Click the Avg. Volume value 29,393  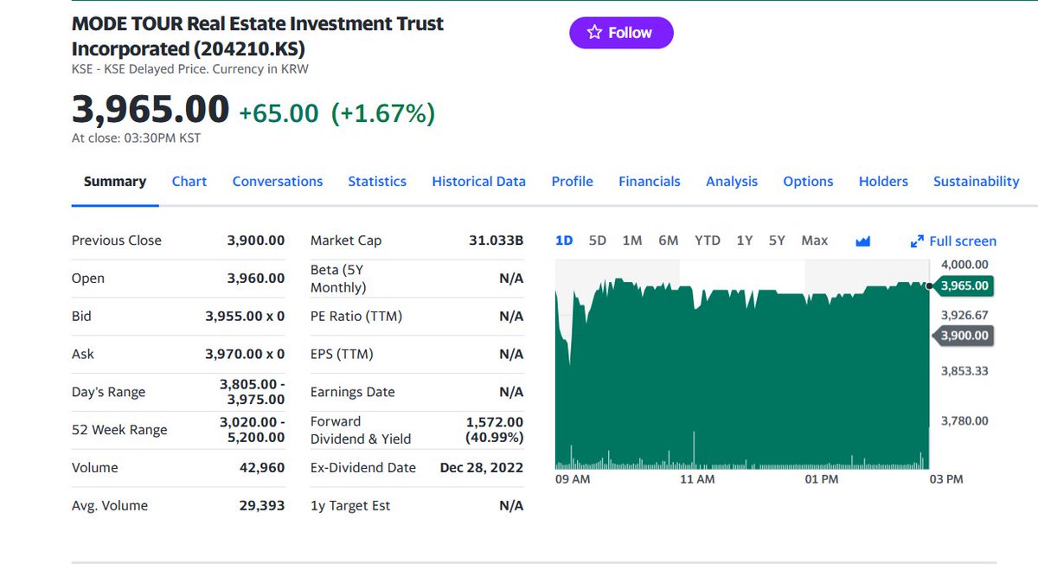[x=262, y=506]
